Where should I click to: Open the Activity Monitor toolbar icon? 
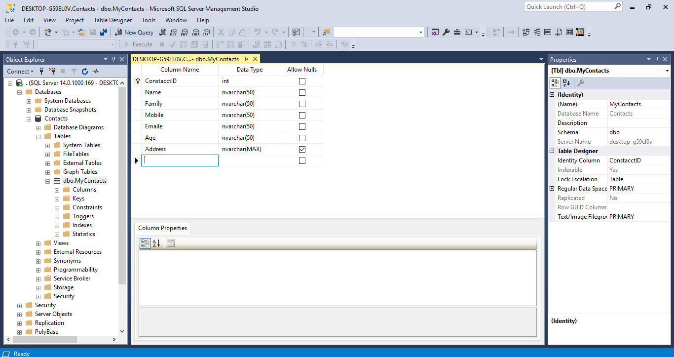tap(296, 32)
